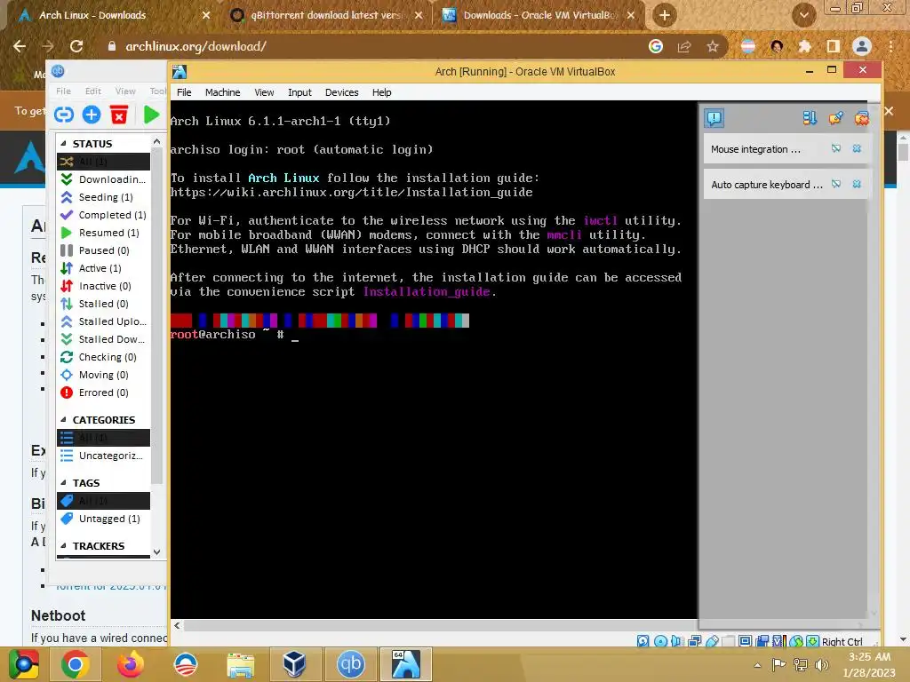Viewport: 910px width, 682px height.
Task: Select the Active (1) status filter
Action: [103, 268]
